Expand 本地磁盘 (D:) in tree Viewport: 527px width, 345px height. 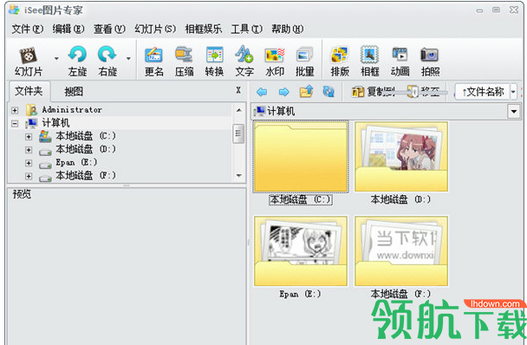coord(29,150)
